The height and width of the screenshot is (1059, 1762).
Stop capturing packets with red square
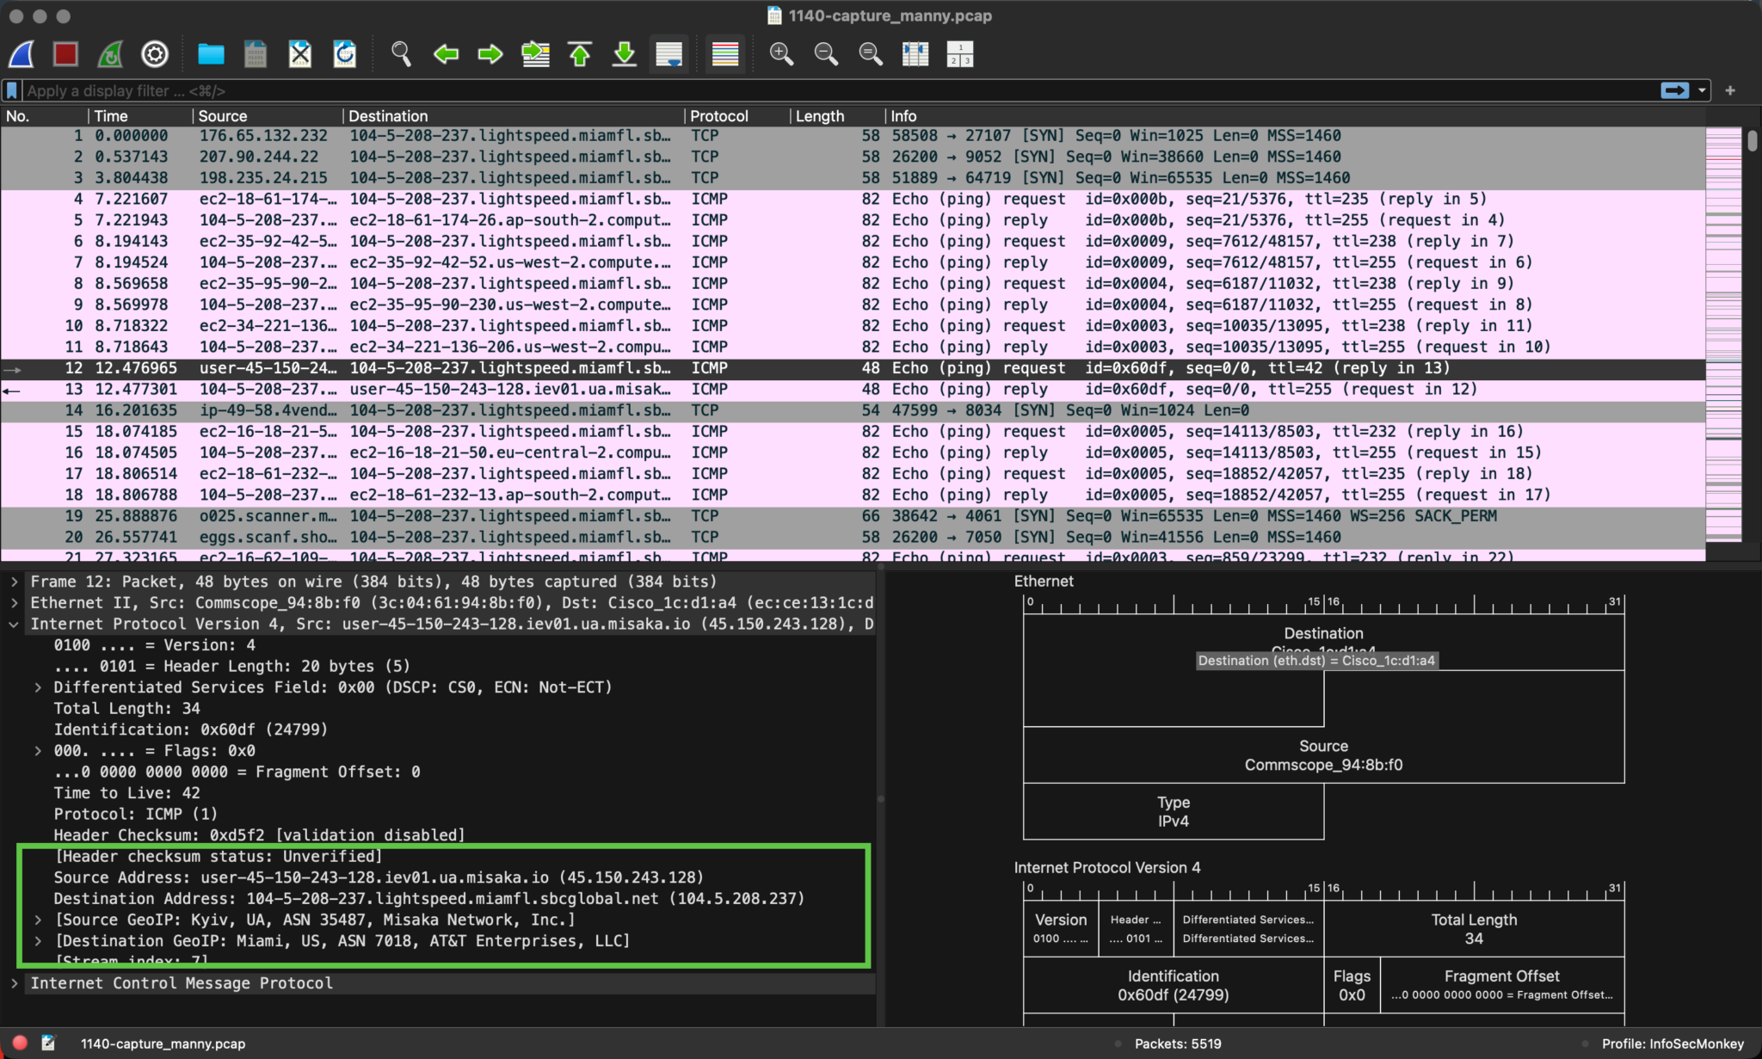coord(65,54)
